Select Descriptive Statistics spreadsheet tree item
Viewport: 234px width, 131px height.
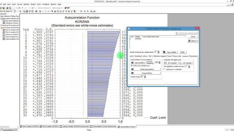click(x=11, y=21)
